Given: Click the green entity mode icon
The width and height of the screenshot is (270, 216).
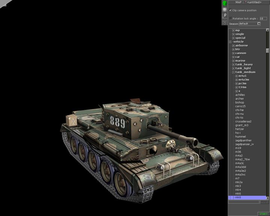Looking at the screenshot, I should pos(224,3).
